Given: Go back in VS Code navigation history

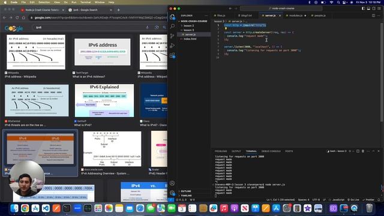Looking at the screenshot, I should pos(230,8).
